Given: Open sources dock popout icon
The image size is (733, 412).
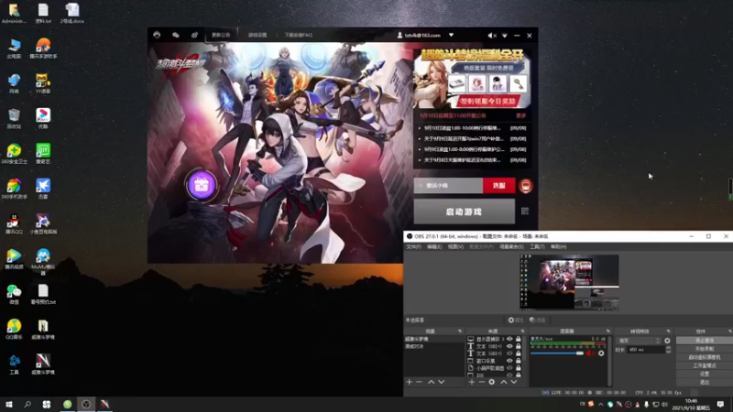Looking at the screenshot, I should click(x=522, y=331).
